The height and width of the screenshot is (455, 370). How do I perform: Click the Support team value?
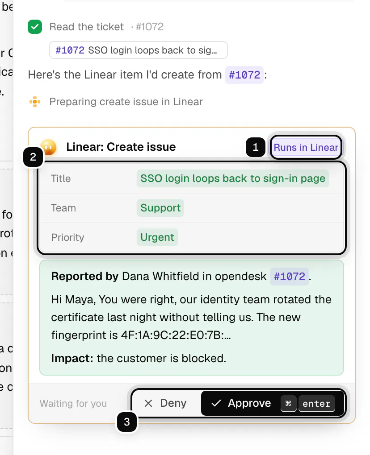tap(160, 208)
